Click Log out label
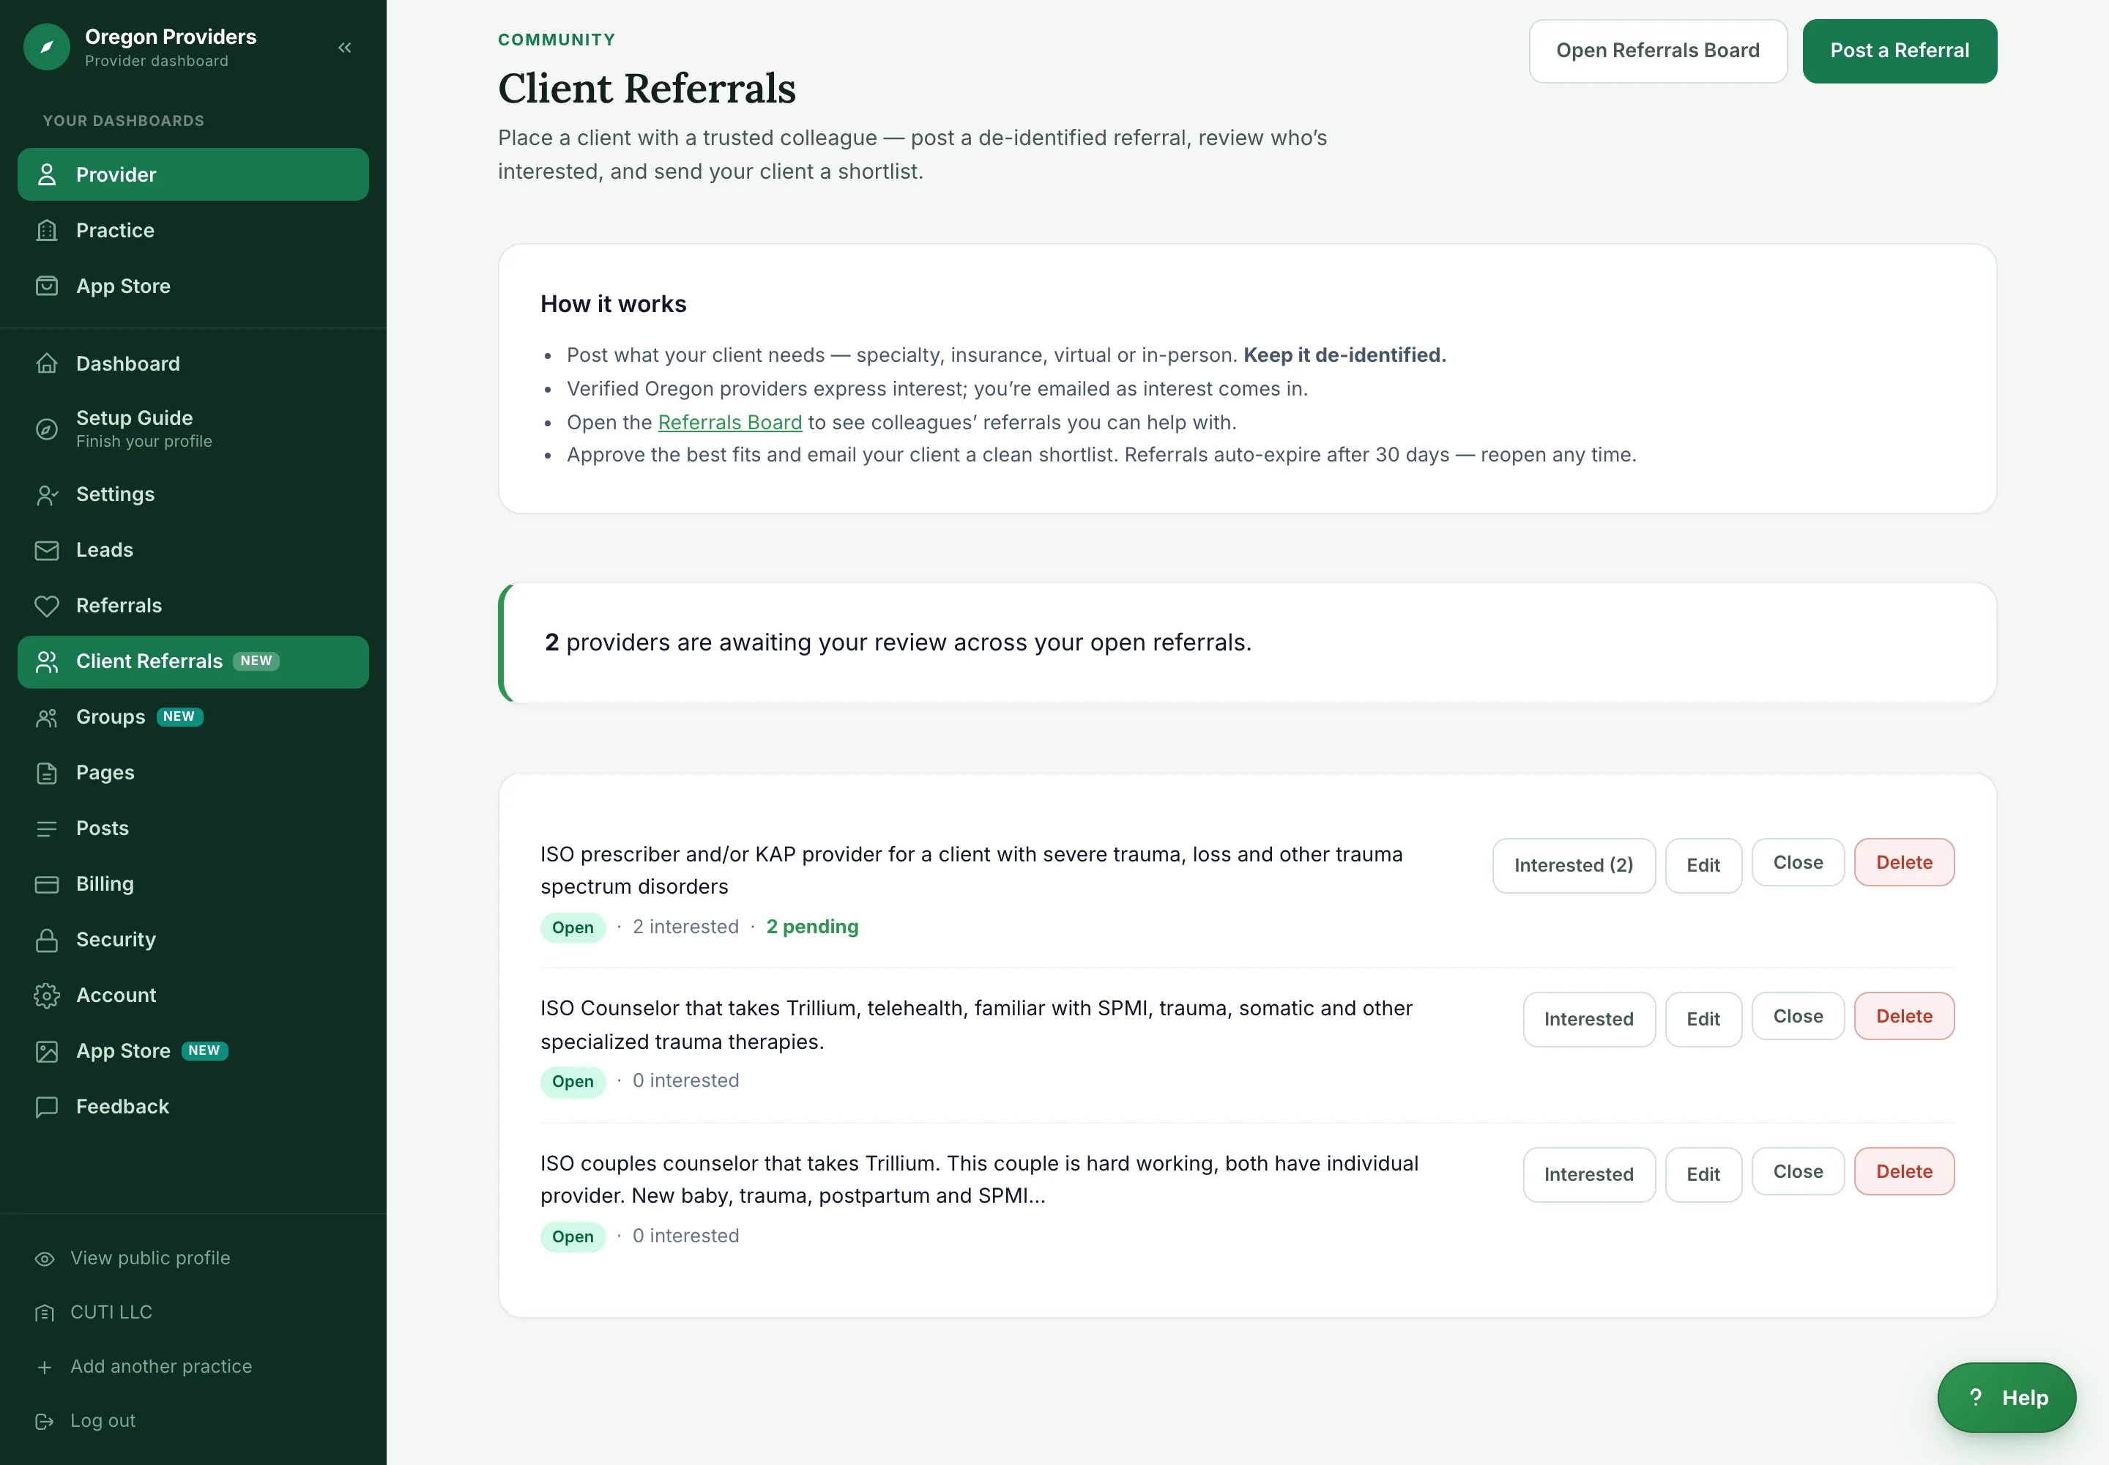This screenshot has height=1465, width=2109. pos(103,1421)
